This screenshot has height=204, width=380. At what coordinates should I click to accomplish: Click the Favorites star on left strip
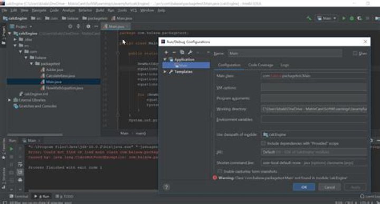pos(3,158)
